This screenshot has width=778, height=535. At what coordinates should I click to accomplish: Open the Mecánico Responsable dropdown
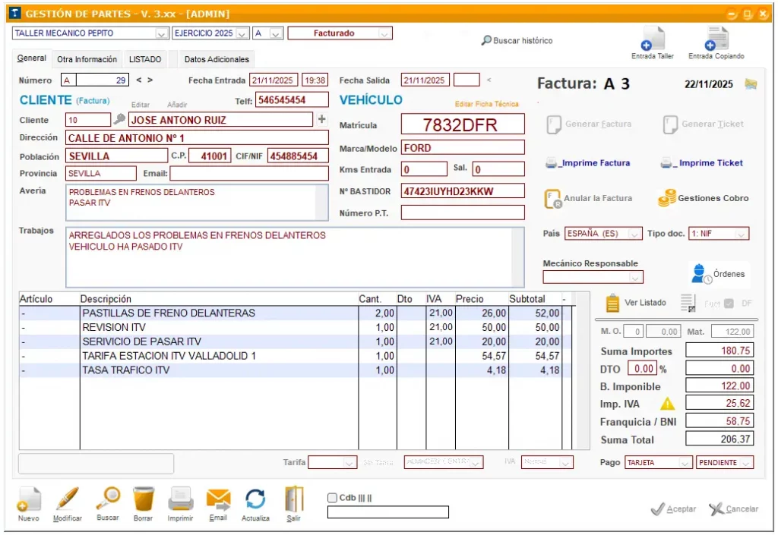point(636,278)
